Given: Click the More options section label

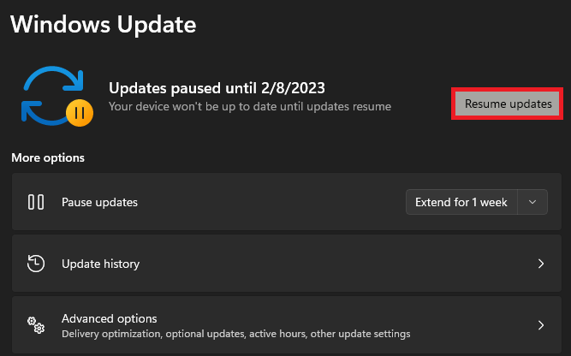Looking at the screenshot, I should pos(48,158).
